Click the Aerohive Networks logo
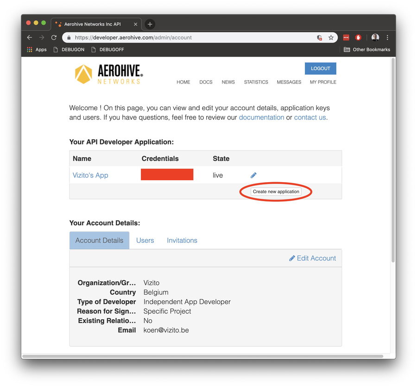This screenshot has width=417, height=387. tap(109, 74)
